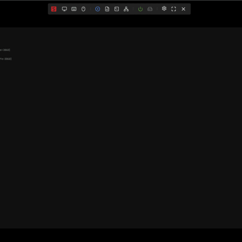
Task: Open the script file menu
Action: [107, 9]
